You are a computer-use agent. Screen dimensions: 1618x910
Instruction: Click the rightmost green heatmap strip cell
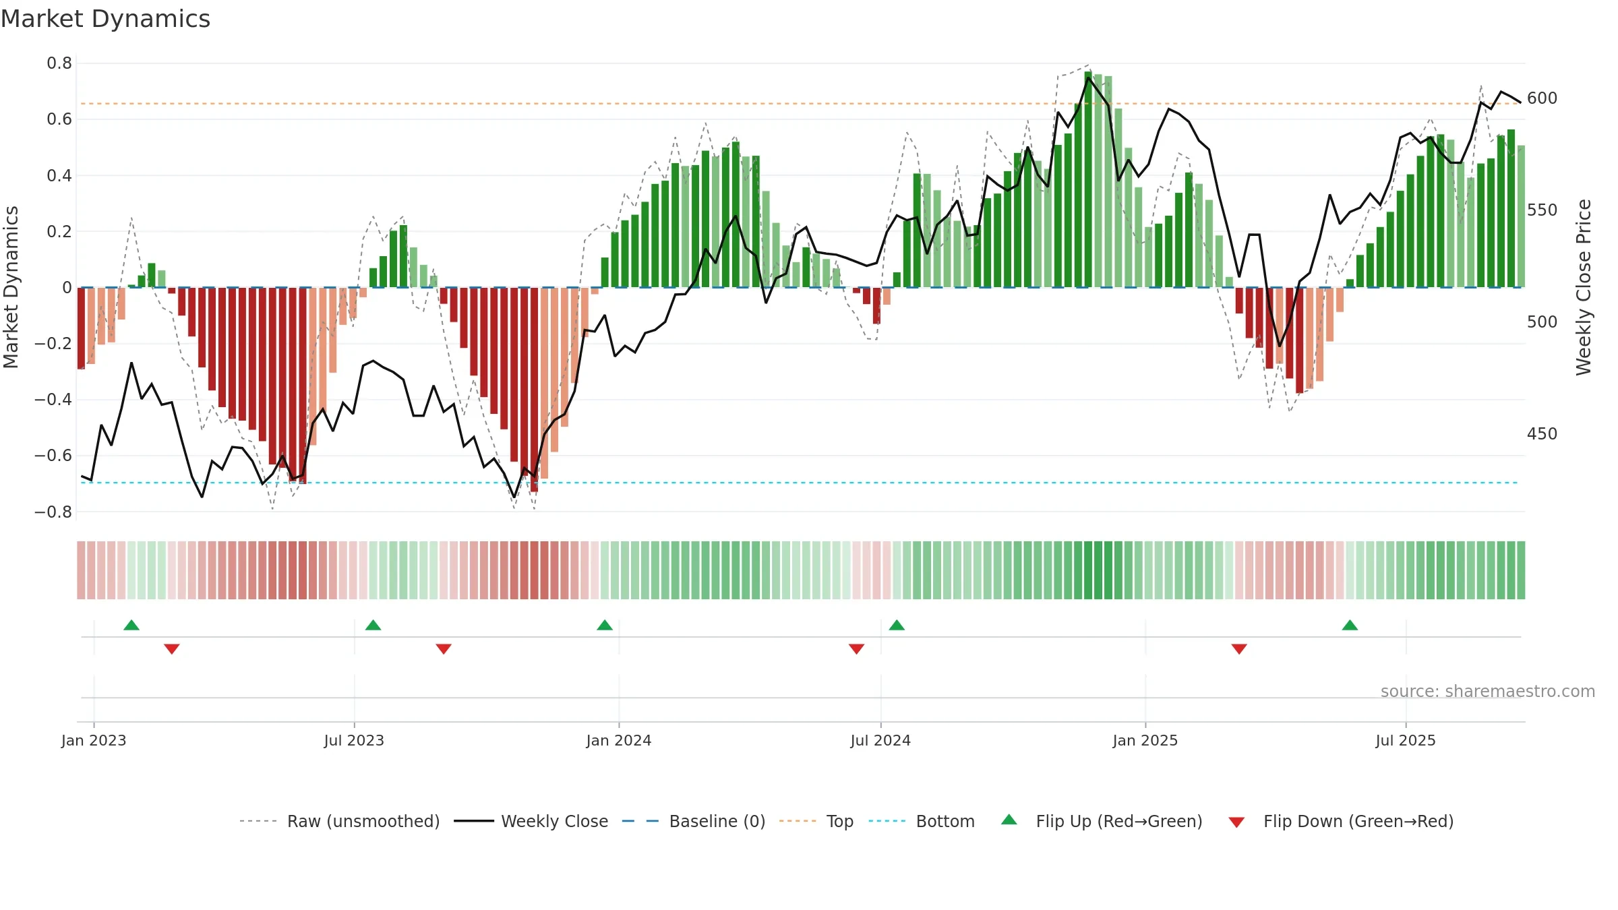pos(1521,570)
